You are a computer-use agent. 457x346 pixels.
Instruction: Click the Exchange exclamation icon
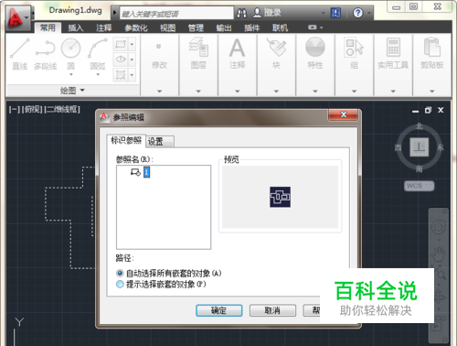[335, 13]
